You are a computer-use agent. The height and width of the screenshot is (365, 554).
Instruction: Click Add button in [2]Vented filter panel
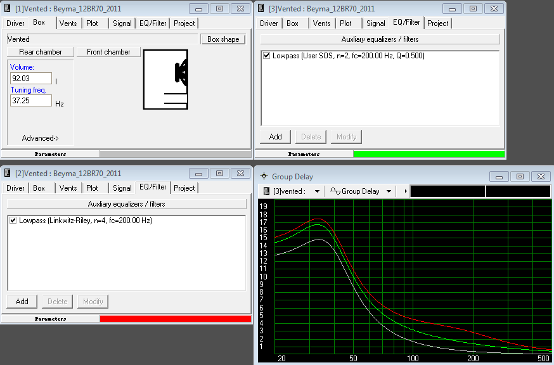tap(22, 302)
